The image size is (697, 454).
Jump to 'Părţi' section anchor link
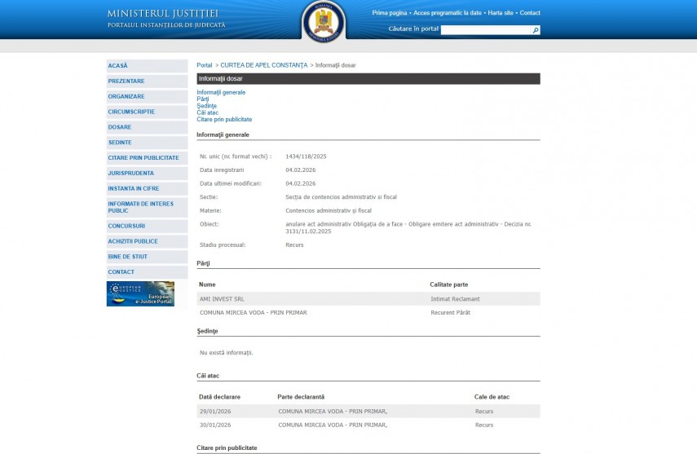click(x=202, y=99)
